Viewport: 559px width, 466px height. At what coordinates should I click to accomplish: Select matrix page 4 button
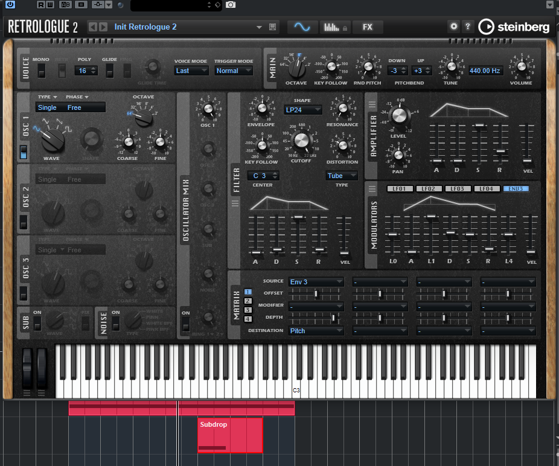248,319
